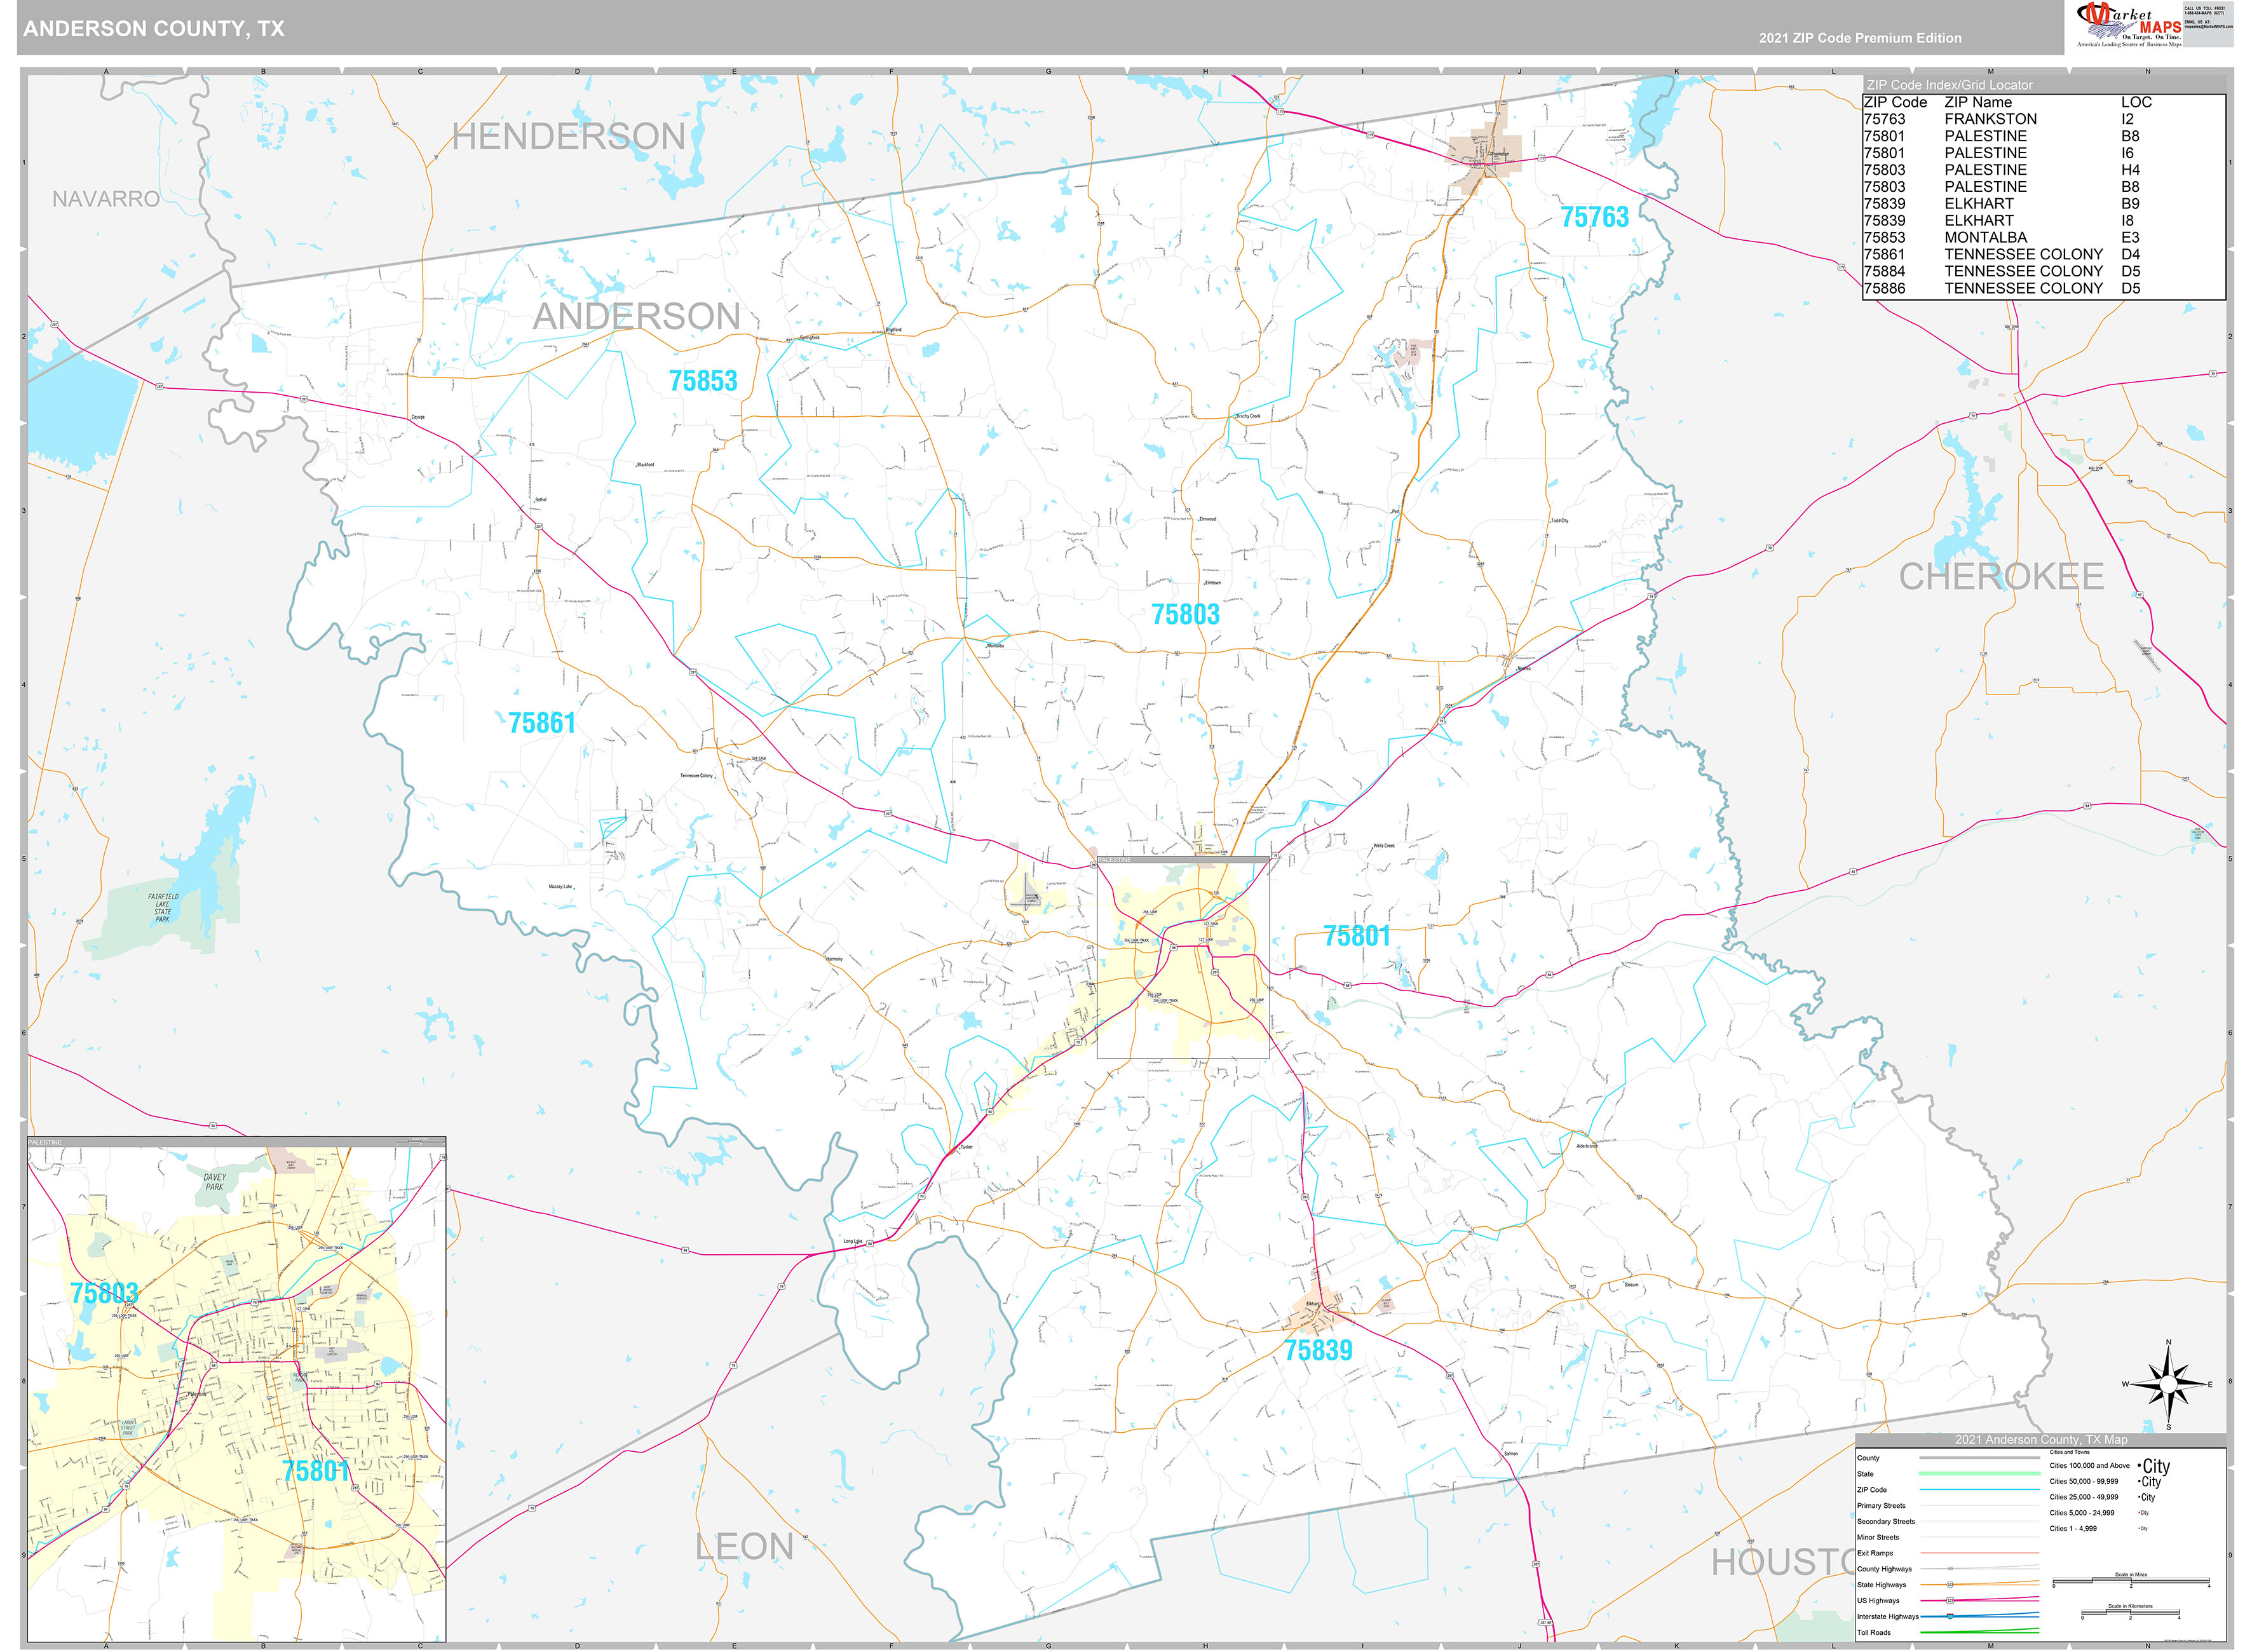Click the 75801 label in the main map
2245x1652 pixels.
click(1357, 936)
